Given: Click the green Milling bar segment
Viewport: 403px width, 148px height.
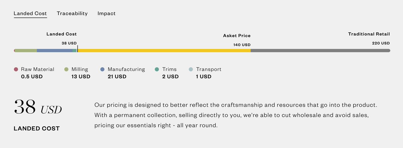Looking at the screenshot, I should click(26, 50).
